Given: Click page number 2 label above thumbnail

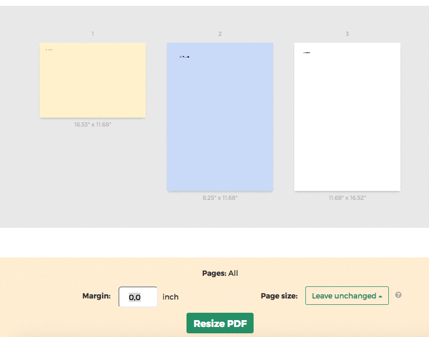Looking at the screenshot, I should click(220, 34).
